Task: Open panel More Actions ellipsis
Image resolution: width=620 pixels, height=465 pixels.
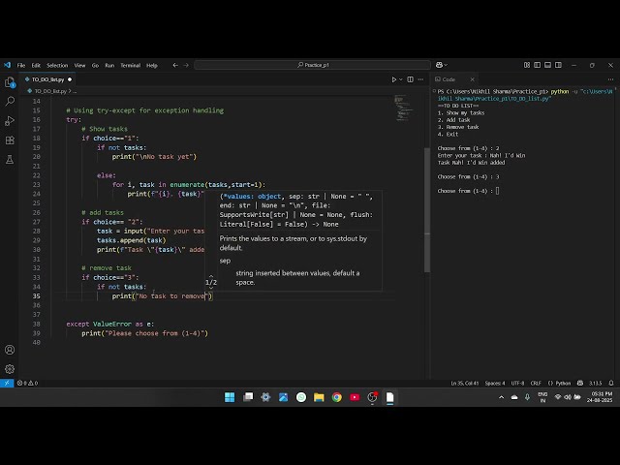Action: tap(611, 79)
